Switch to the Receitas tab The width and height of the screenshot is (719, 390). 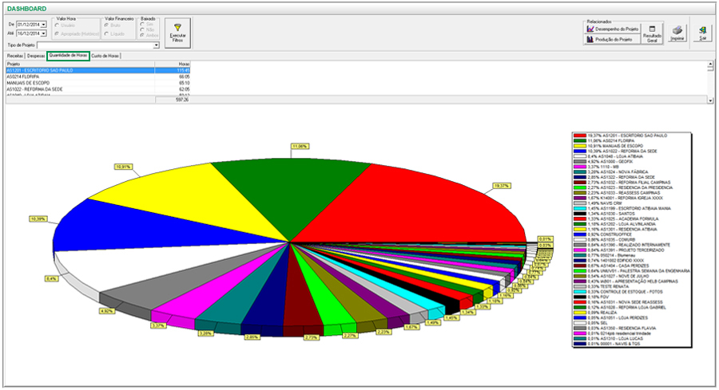click(x=15, y=56)
